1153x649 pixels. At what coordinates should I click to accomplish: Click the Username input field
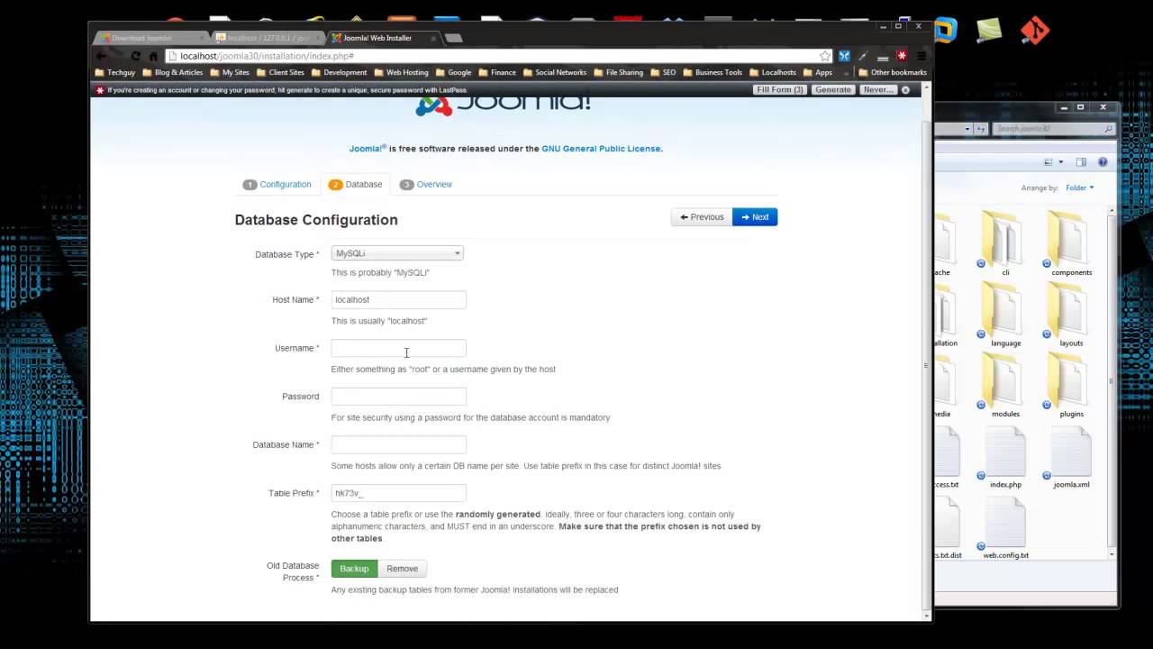pyautogui.click(x=398, y=348)
